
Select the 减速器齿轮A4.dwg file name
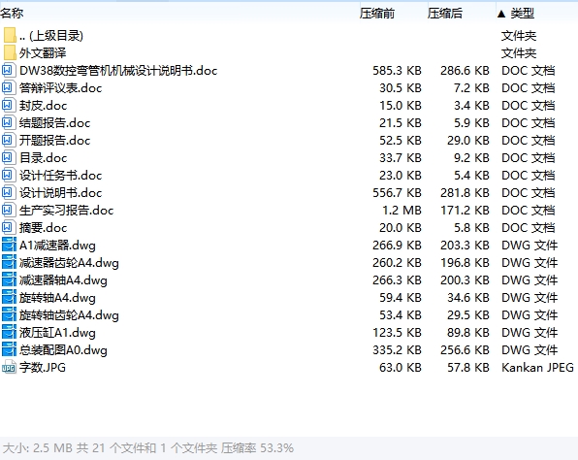69,263
